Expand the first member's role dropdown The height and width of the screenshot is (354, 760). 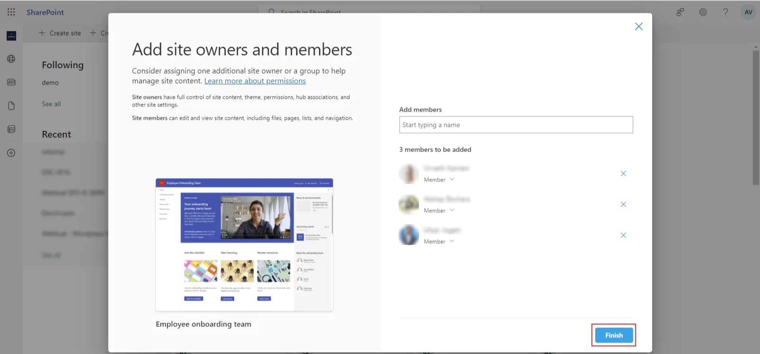tap(439, 180)
